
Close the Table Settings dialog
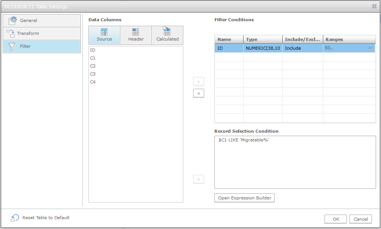374,6
